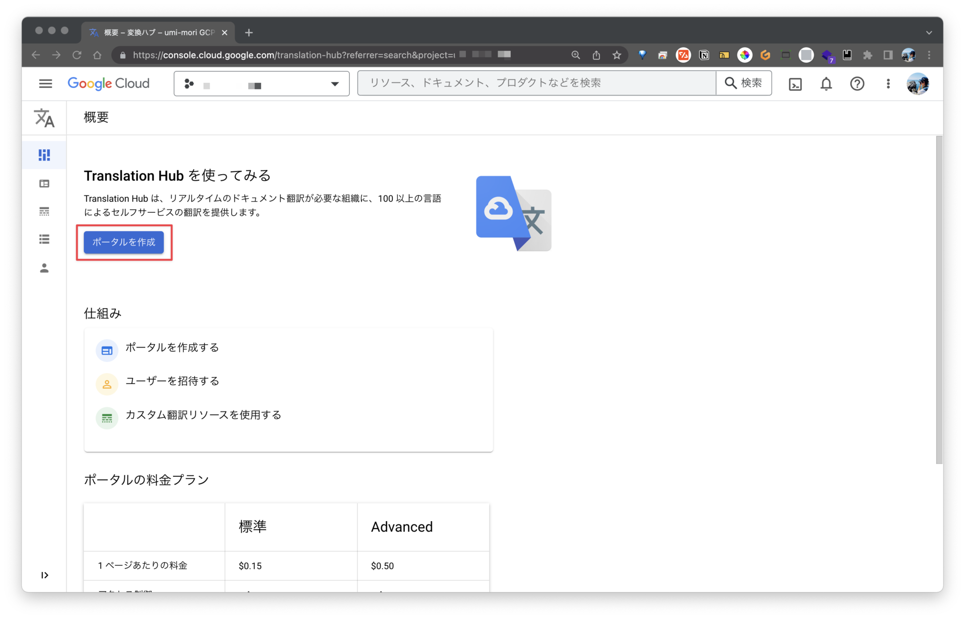Image resolution: width=965 pixels, height=619 pixels.
Task: Open the Cloud Console three-dot overflow menu
Action: coord(888,84)
